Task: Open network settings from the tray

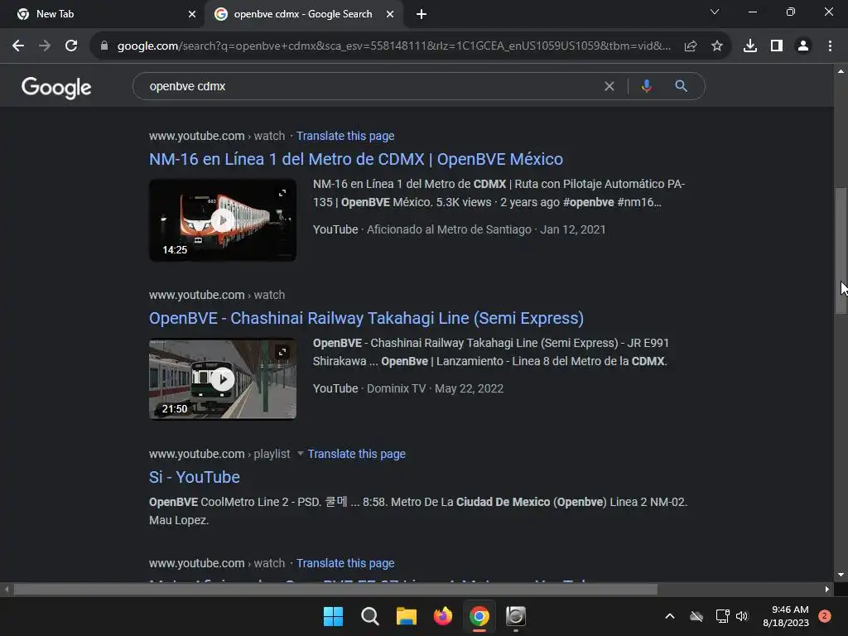Action: pos(722,616)
